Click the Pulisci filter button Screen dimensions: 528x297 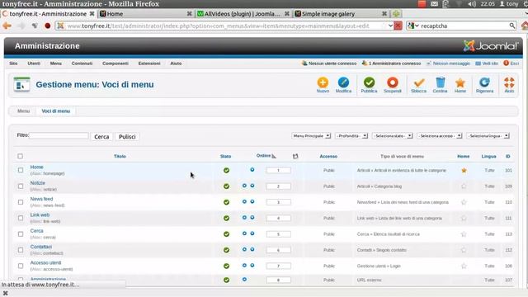click(x=127, y=137)
